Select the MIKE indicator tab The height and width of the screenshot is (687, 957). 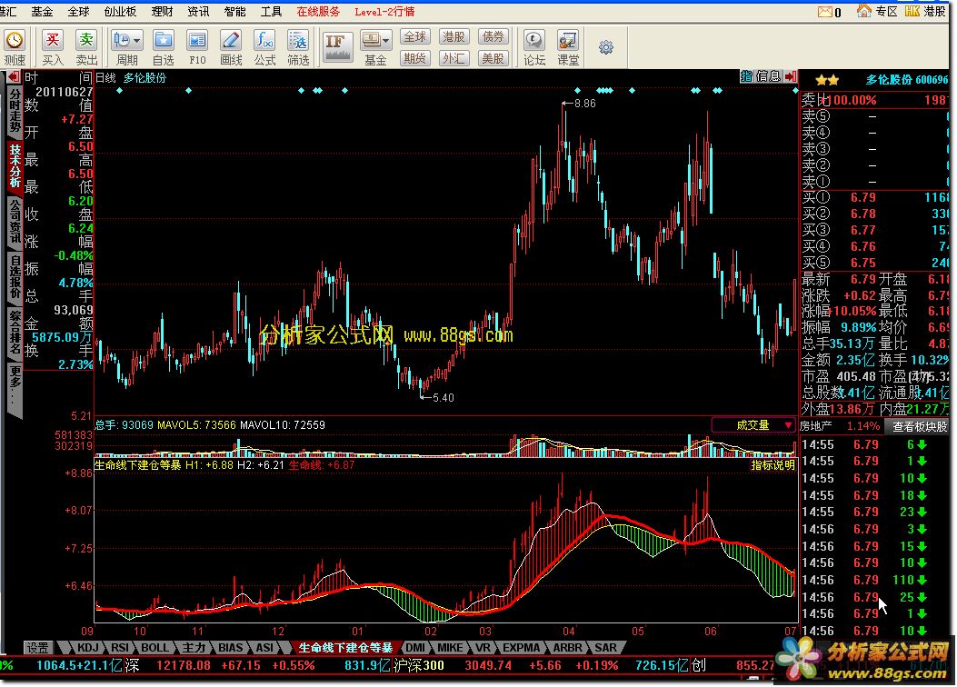click(451, 647)
